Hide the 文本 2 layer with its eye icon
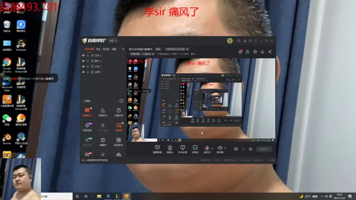356x200 pixels. 83,55
